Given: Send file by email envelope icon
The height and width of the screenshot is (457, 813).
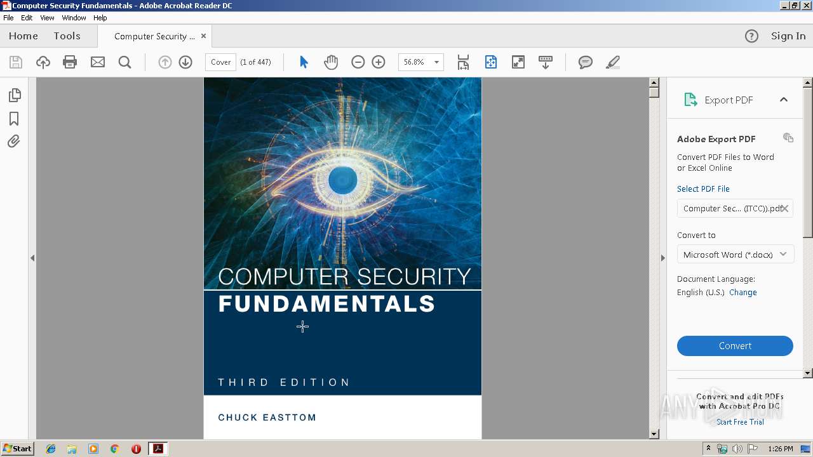Looking at the screenshot, I should [x=98, y=62].
